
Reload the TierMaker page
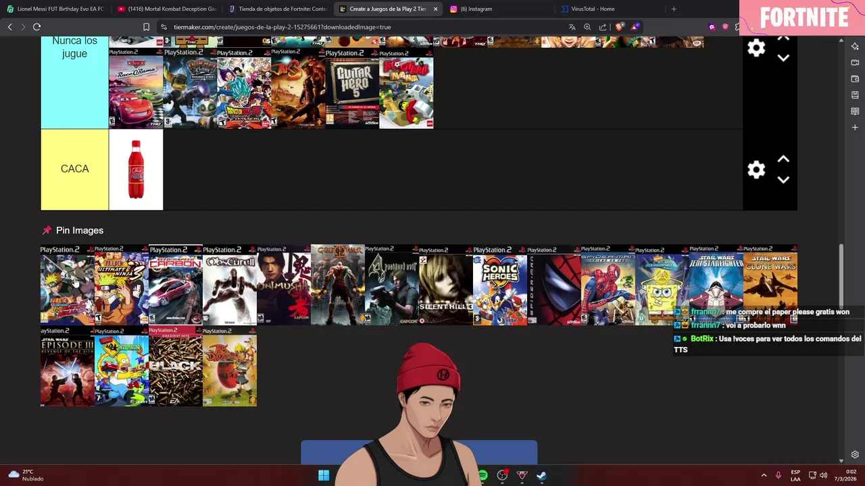[x=36, y=27]
